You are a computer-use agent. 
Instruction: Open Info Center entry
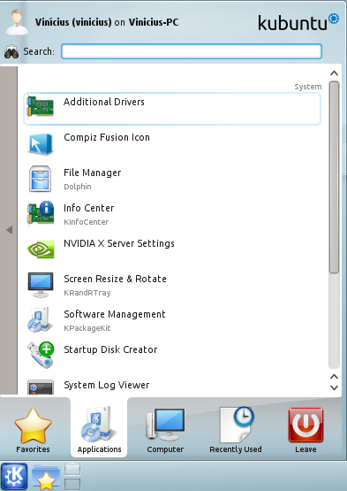pyautogui.click(x=172, y=214)
